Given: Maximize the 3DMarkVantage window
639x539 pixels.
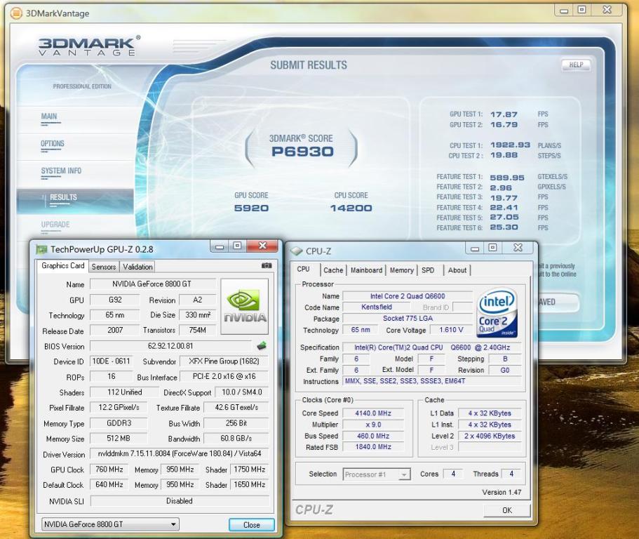Looking at the screenshot, I should pyautogui.click(x=582, y=11).
